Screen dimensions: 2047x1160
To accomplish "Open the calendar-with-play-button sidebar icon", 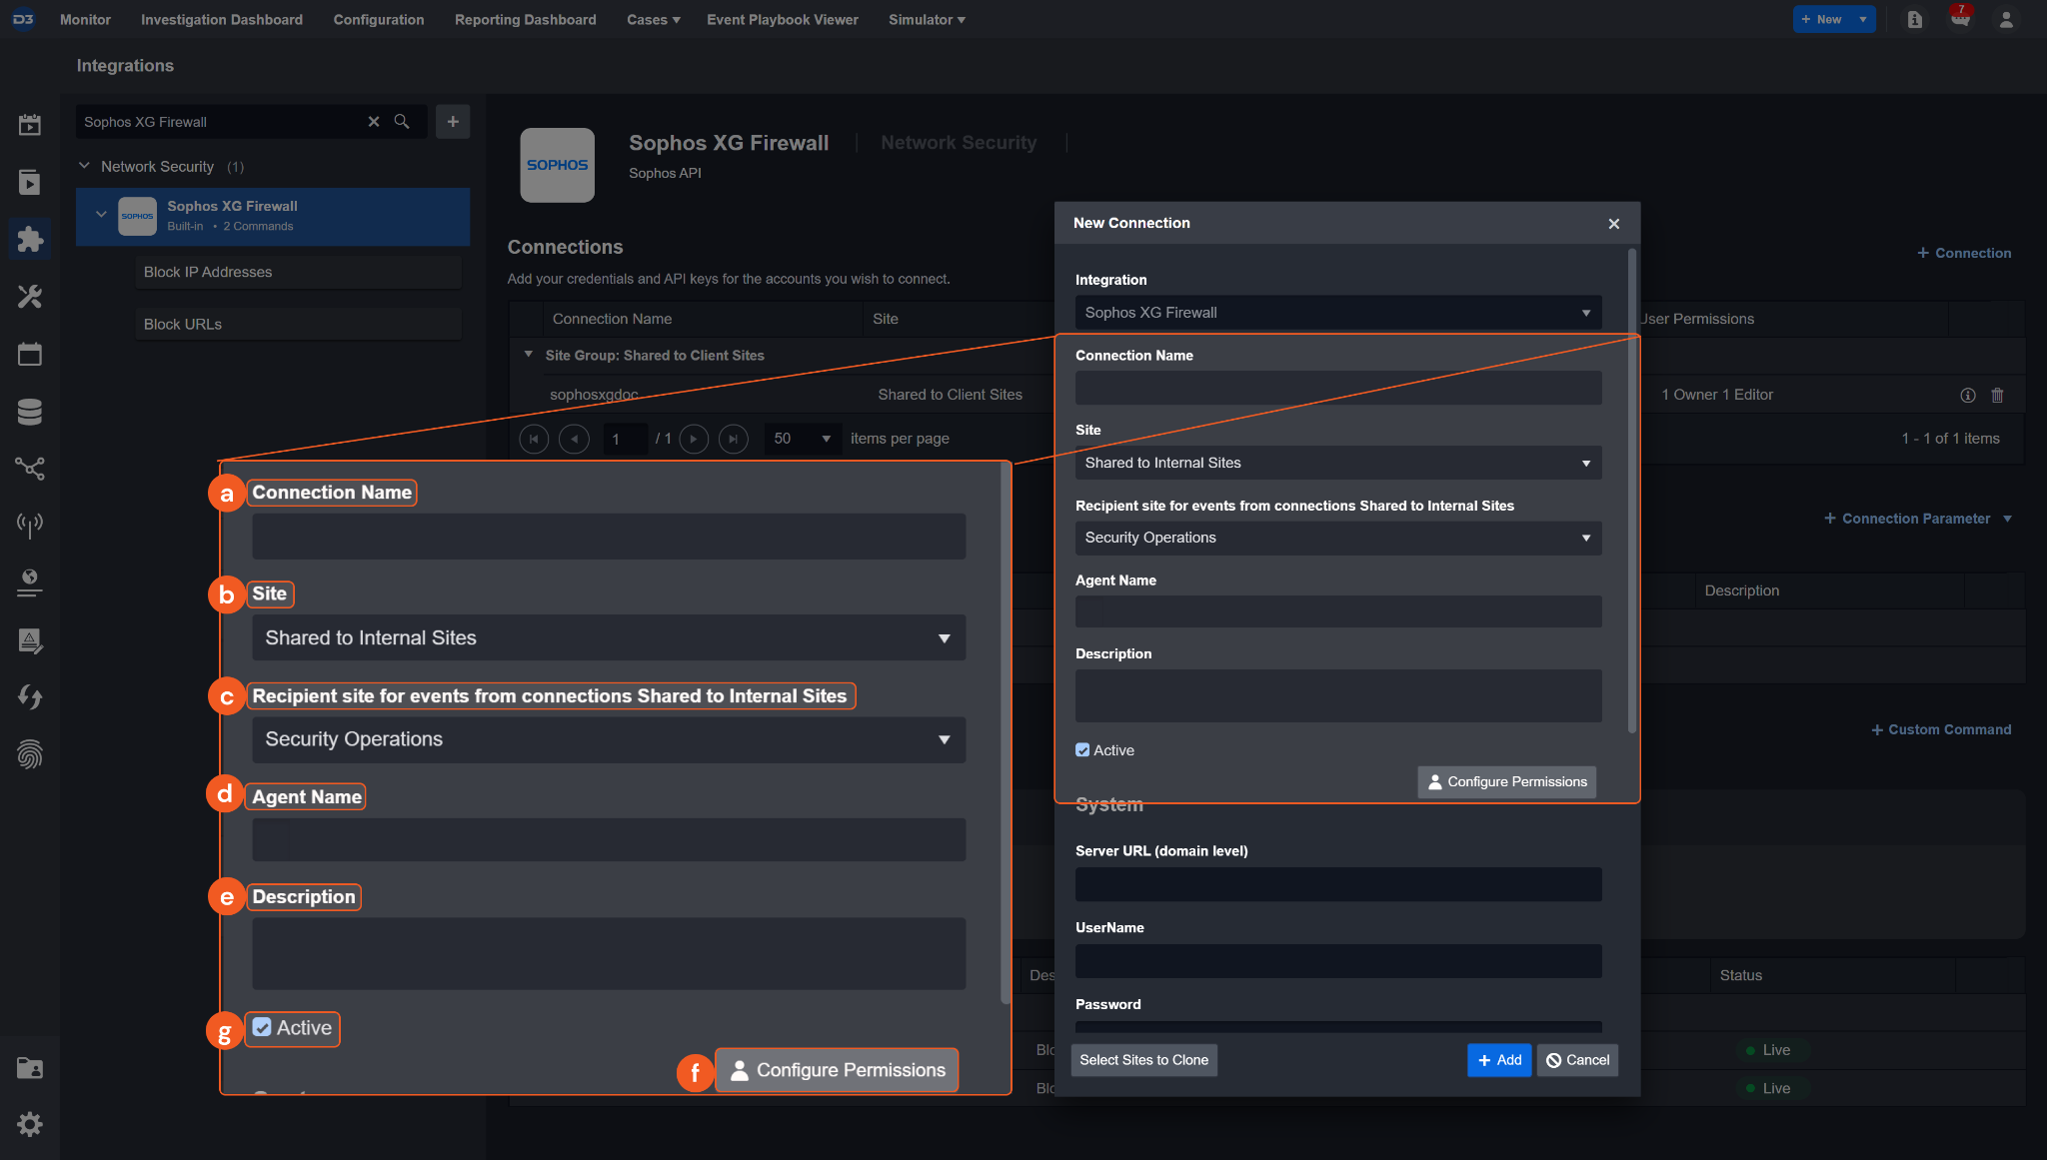I will click(x=30, y=125).
